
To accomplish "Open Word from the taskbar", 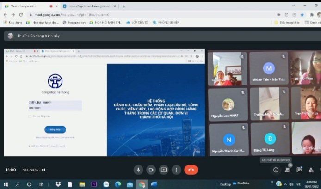I will (154, 184).
